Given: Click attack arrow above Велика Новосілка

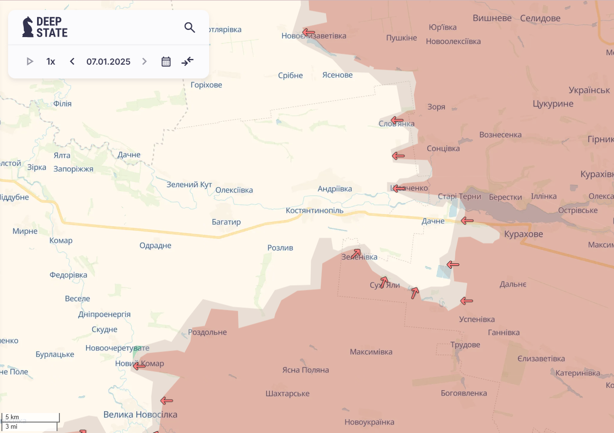Looking at the screenshot, I should (167, 401).
